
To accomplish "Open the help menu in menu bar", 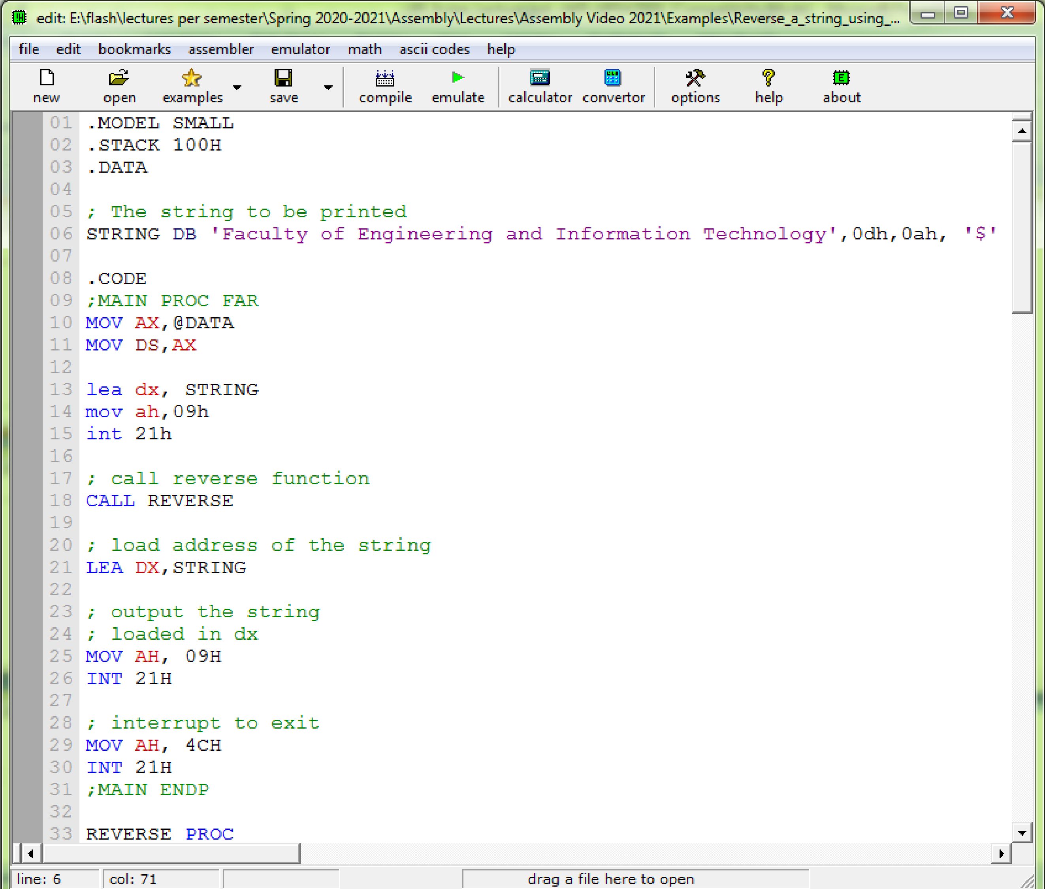I will [x=501, y=49].
